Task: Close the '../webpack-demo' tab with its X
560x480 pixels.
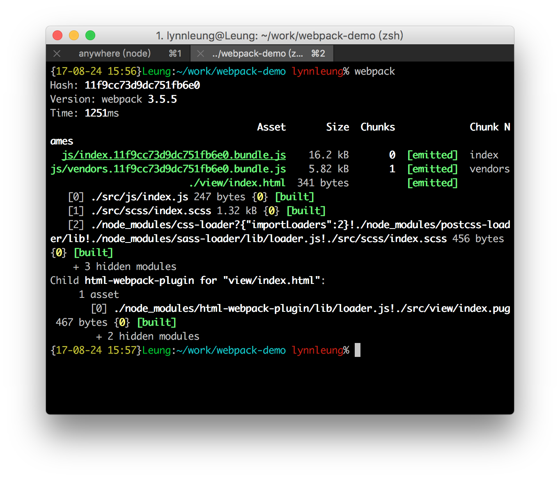Action: (x=200, y=54)
